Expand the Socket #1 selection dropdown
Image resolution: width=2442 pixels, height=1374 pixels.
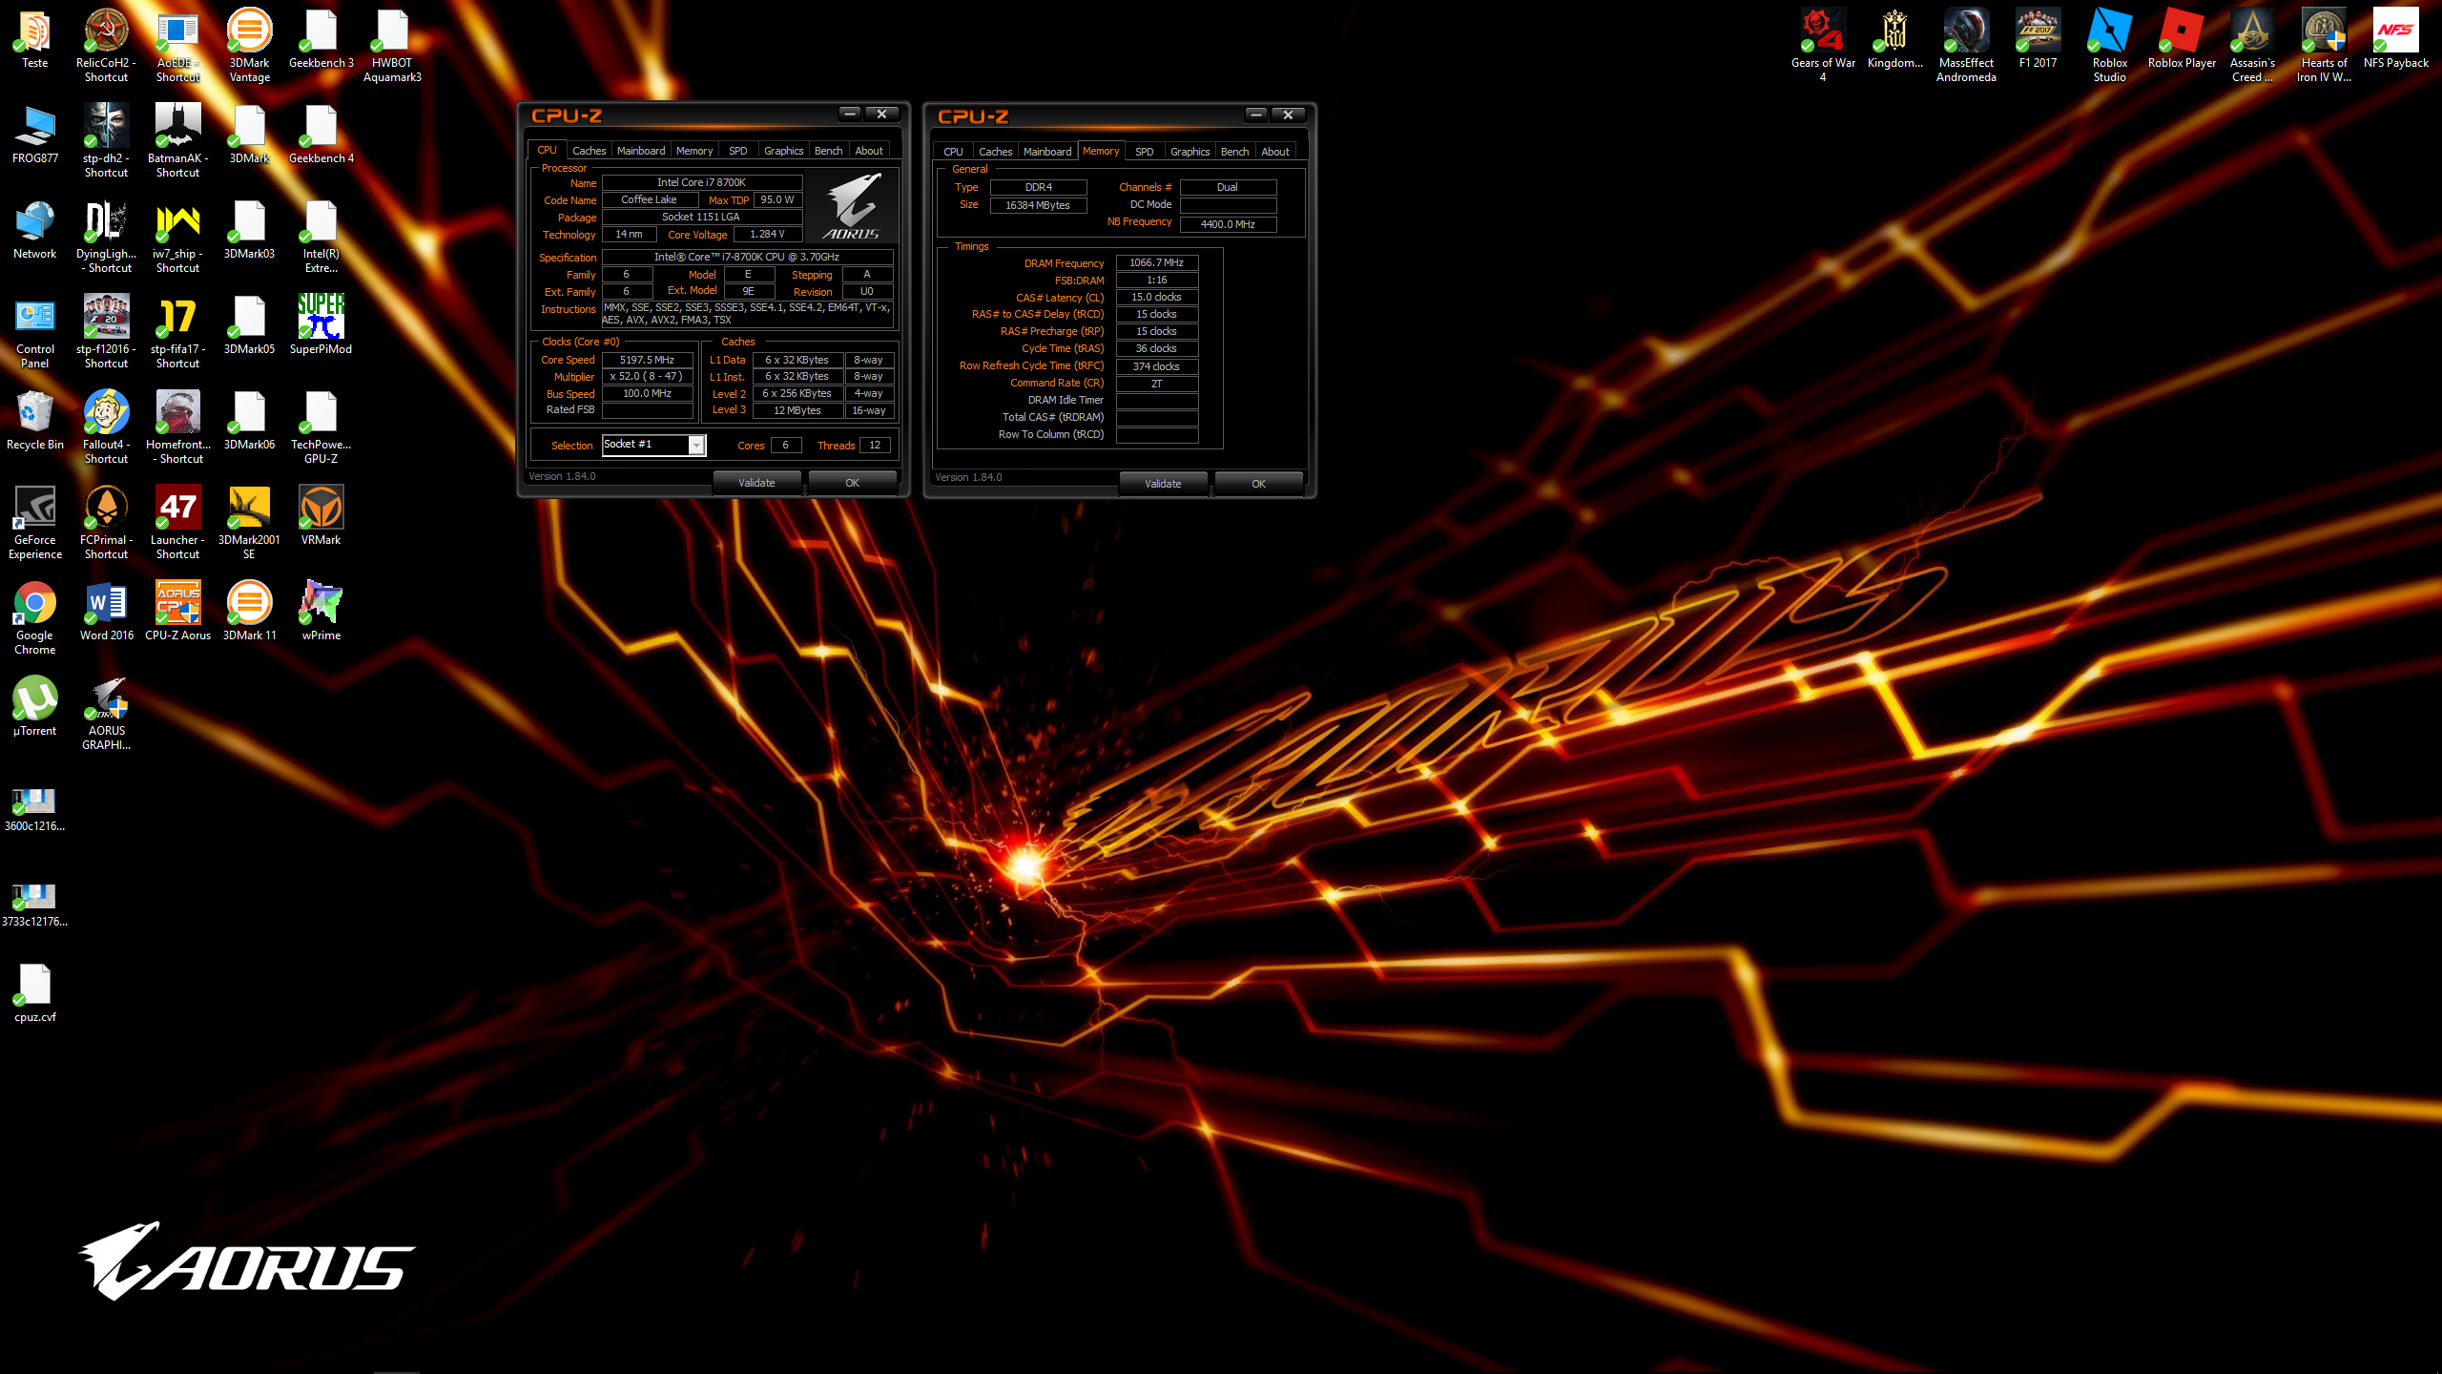pos(696,446)
